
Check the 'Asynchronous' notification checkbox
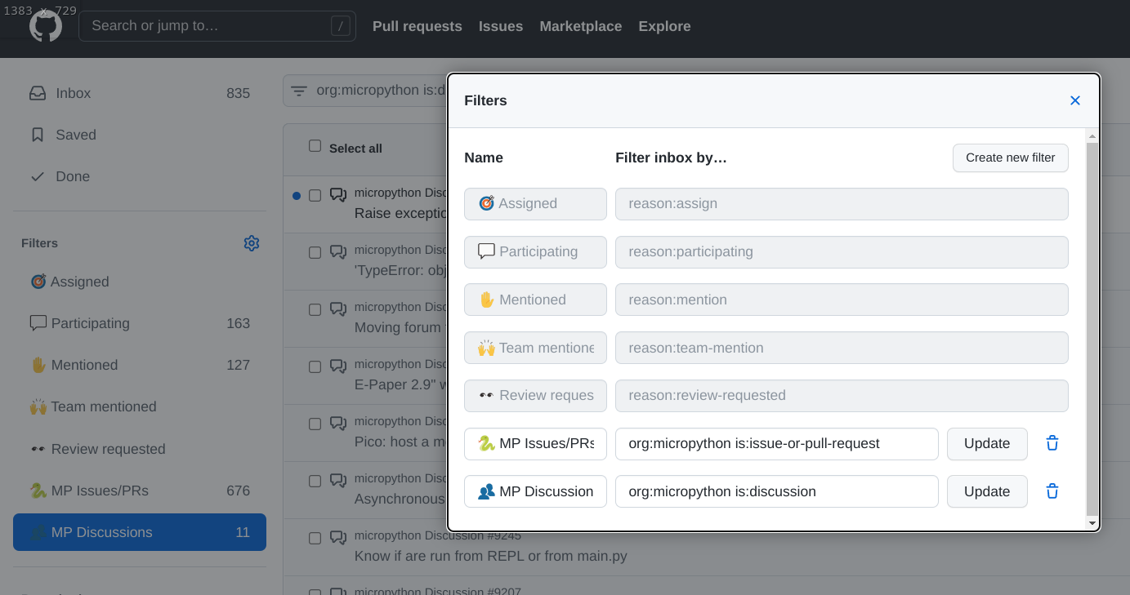(x=315, y=482)
